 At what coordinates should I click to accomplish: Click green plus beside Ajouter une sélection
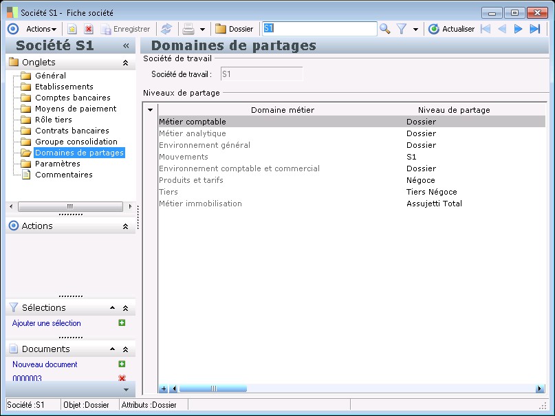point(122,323)
